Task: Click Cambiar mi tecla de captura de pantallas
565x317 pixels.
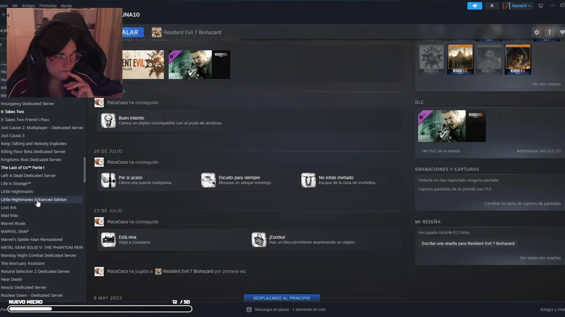Action: (x=523, y=203)
